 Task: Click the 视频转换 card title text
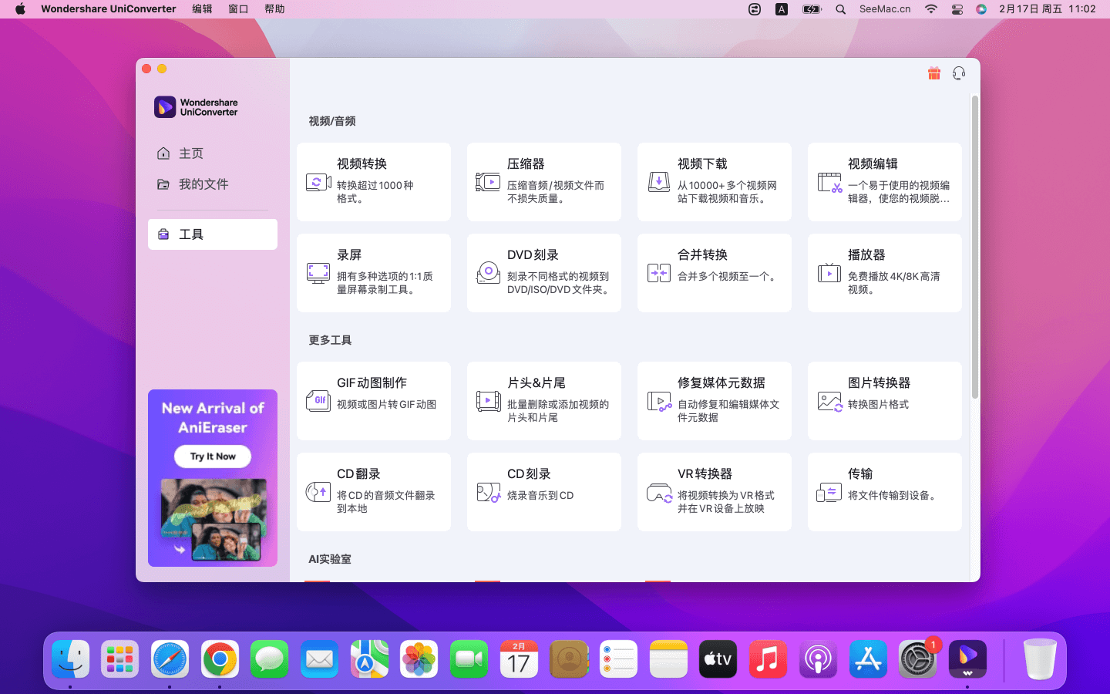[x=362, y=164]
